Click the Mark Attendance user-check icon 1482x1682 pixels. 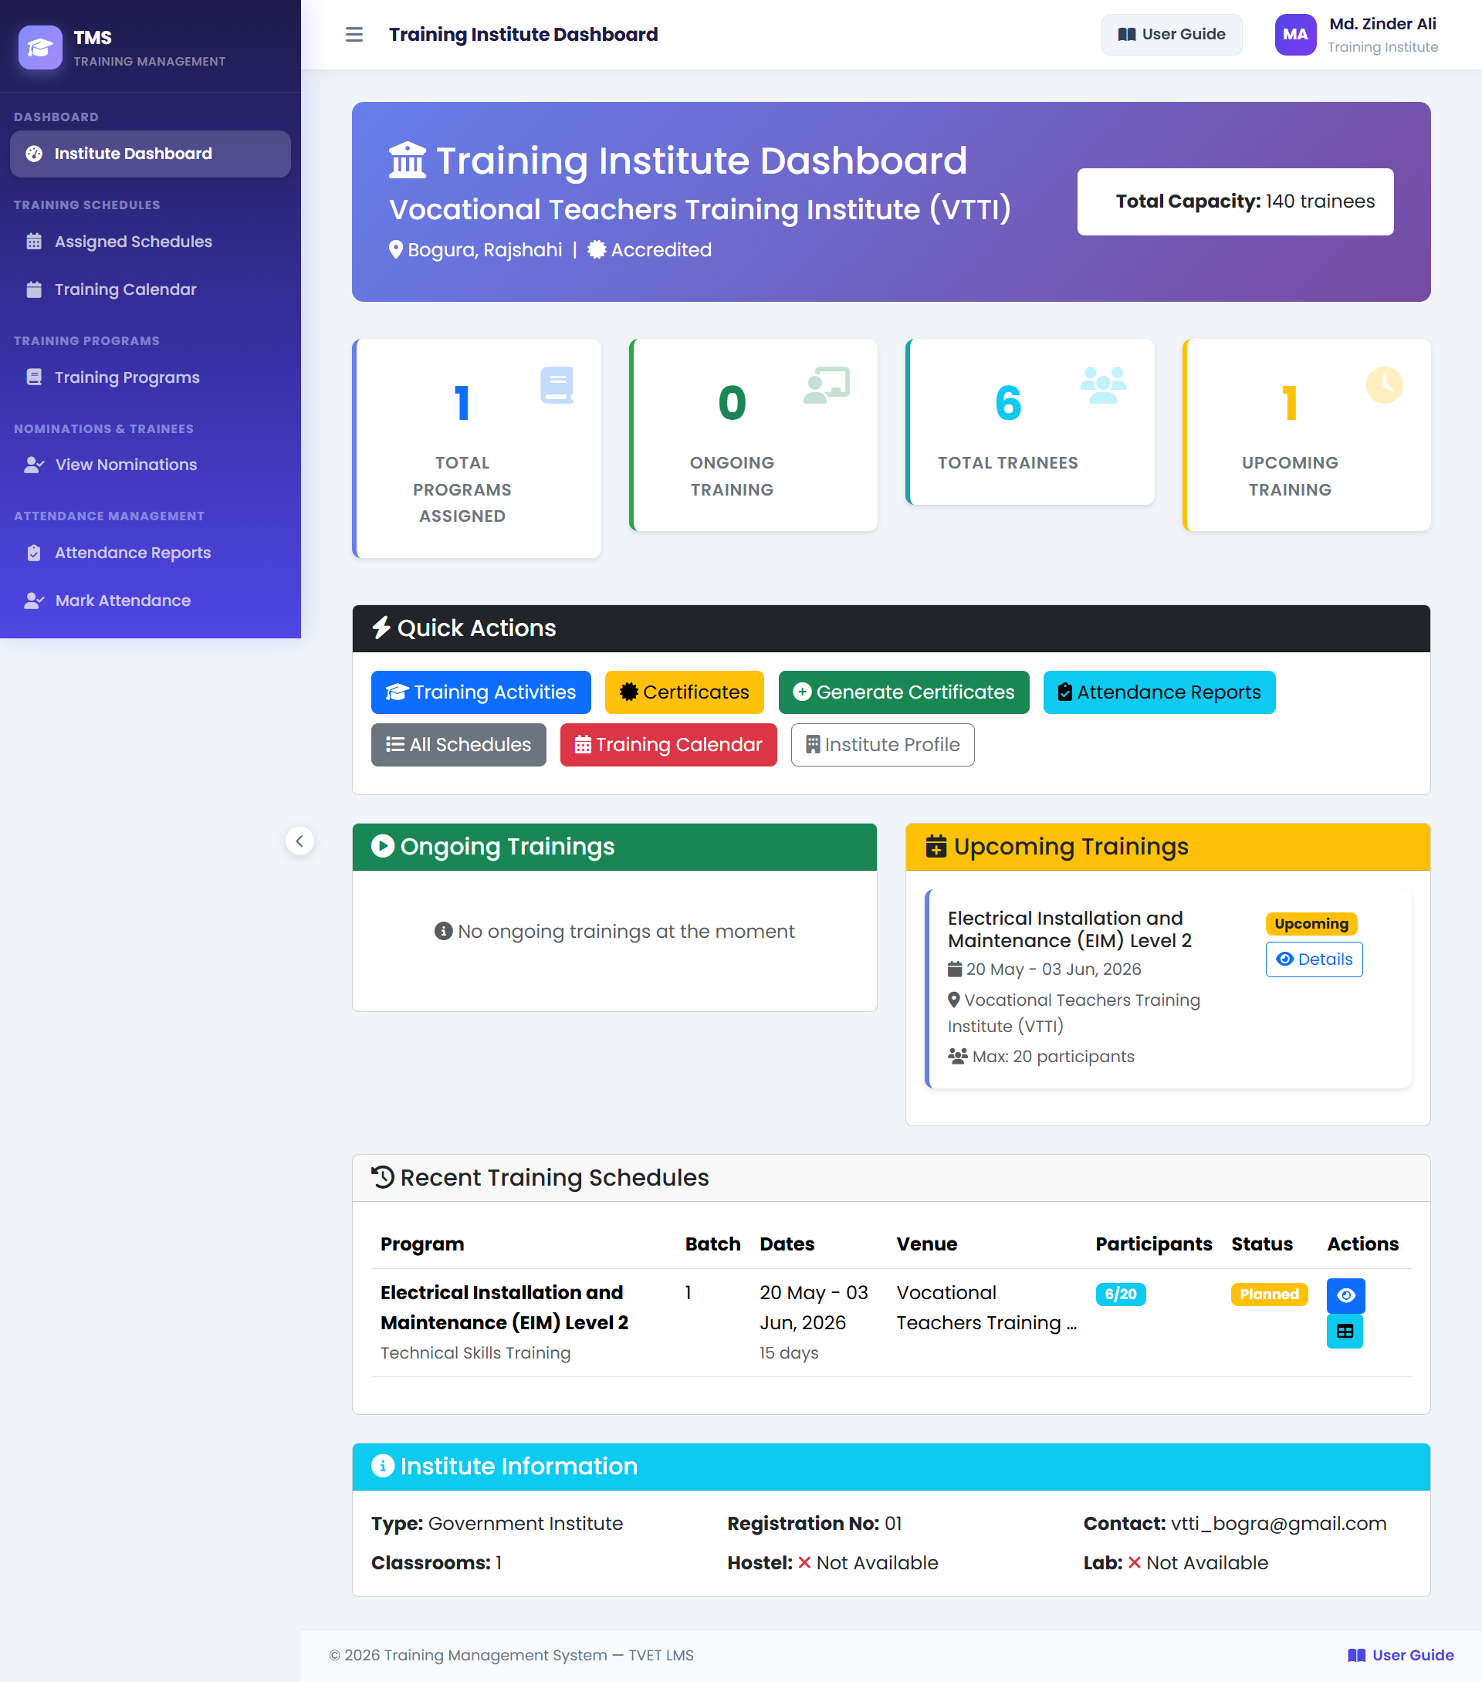[x=34, y=601]
